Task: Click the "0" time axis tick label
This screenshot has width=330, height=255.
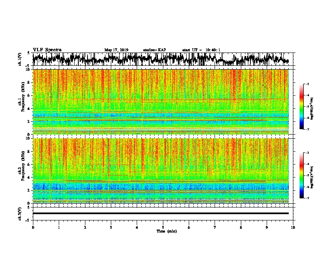Action: point(33,227)
